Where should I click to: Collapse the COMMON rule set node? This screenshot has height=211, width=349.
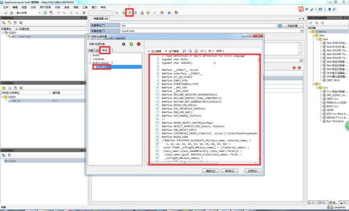(310, 32)
